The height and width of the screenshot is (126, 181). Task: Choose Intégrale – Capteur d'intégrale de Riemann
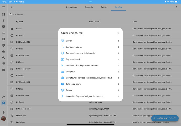pos(90,96)
